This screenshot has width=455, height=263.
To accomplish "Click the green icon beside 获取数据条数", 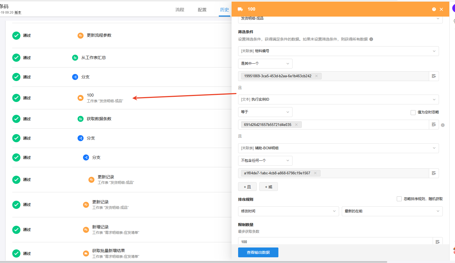I will (81, 119).
